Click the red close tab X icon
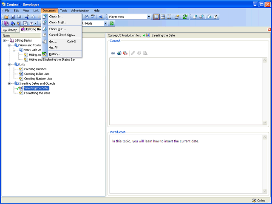This screenshot has height=204, width=272. (269, 29)
